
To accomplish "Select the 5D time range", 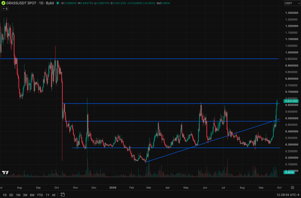I will (x=11, y=195).
